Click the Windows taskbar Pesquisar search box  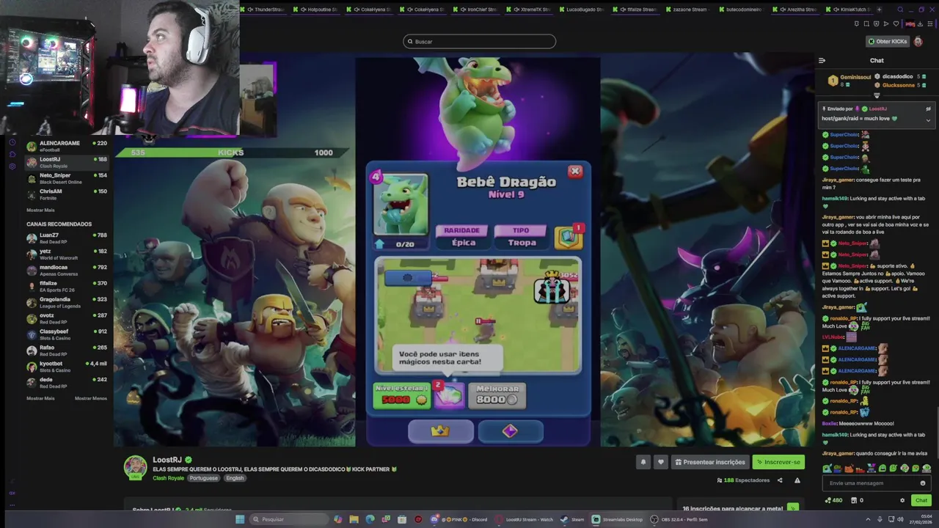coord(288,519)
